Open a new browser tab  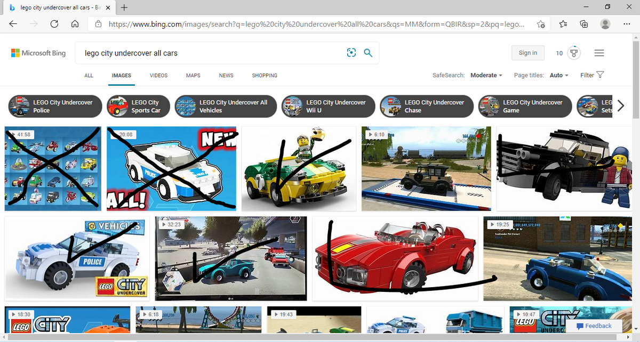click(124, 7)
